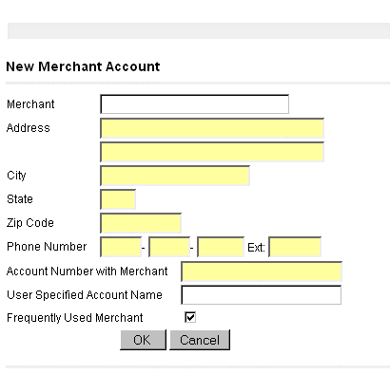This screenshot has height=374, width=390.
Task: Click the last phone number box
Action: pos(221,247)
